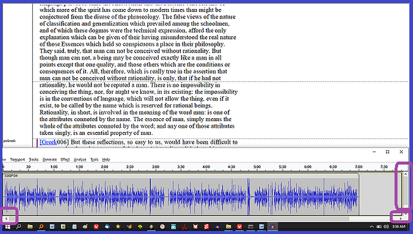This screenshot has width=413, height=234.
Task: Follow the [Greek link in the document
Action: click(48, 142)
